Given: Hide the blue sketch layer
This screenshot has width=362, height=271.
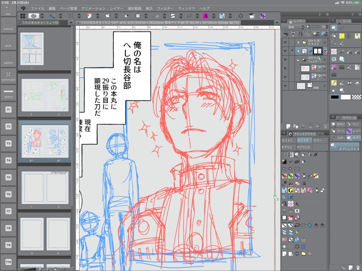Looking at the screenshot, I should (286, 77).
